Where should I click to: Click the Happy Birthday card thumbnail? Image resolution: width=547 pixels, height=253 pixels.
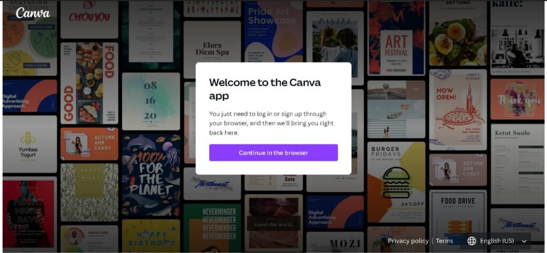(151, 235)
